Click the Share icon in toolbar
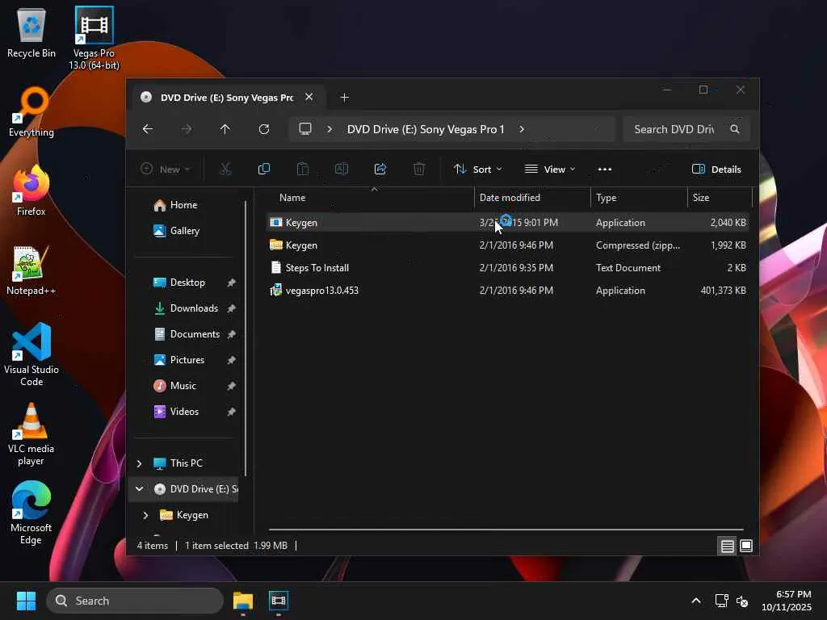 click(380, 169)
